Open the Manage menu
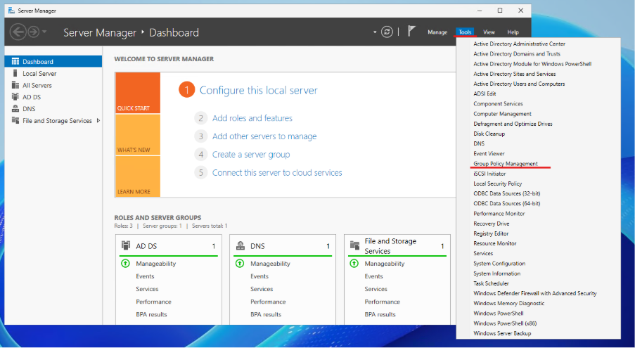The image size is (635, 348). [x=437, y=32]
